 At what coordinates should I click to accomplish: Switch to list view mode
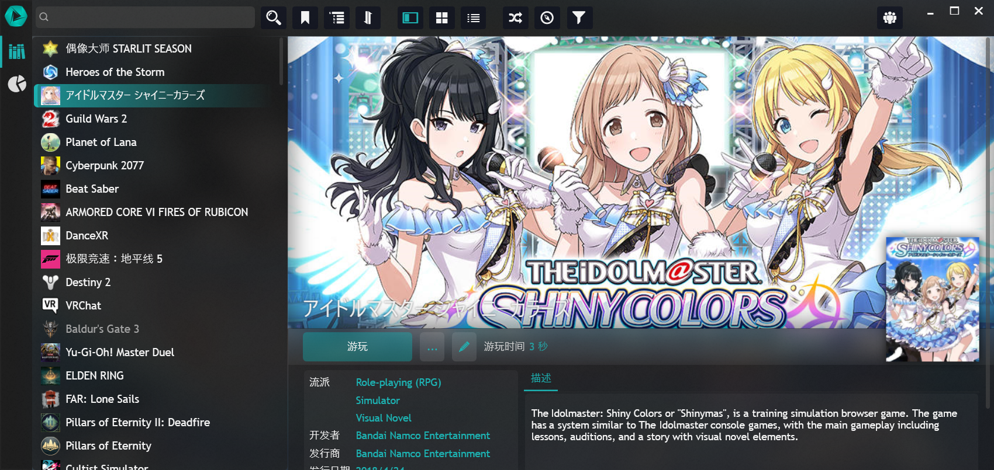pyautogui.click(x=474, y=18)
